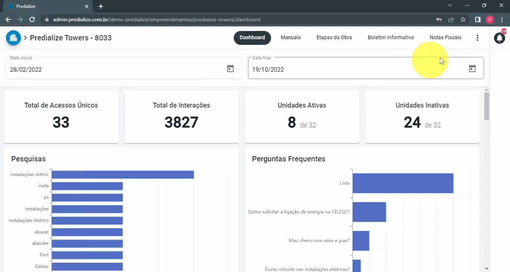Open calendar picker for Data inicial

point(230,69)
